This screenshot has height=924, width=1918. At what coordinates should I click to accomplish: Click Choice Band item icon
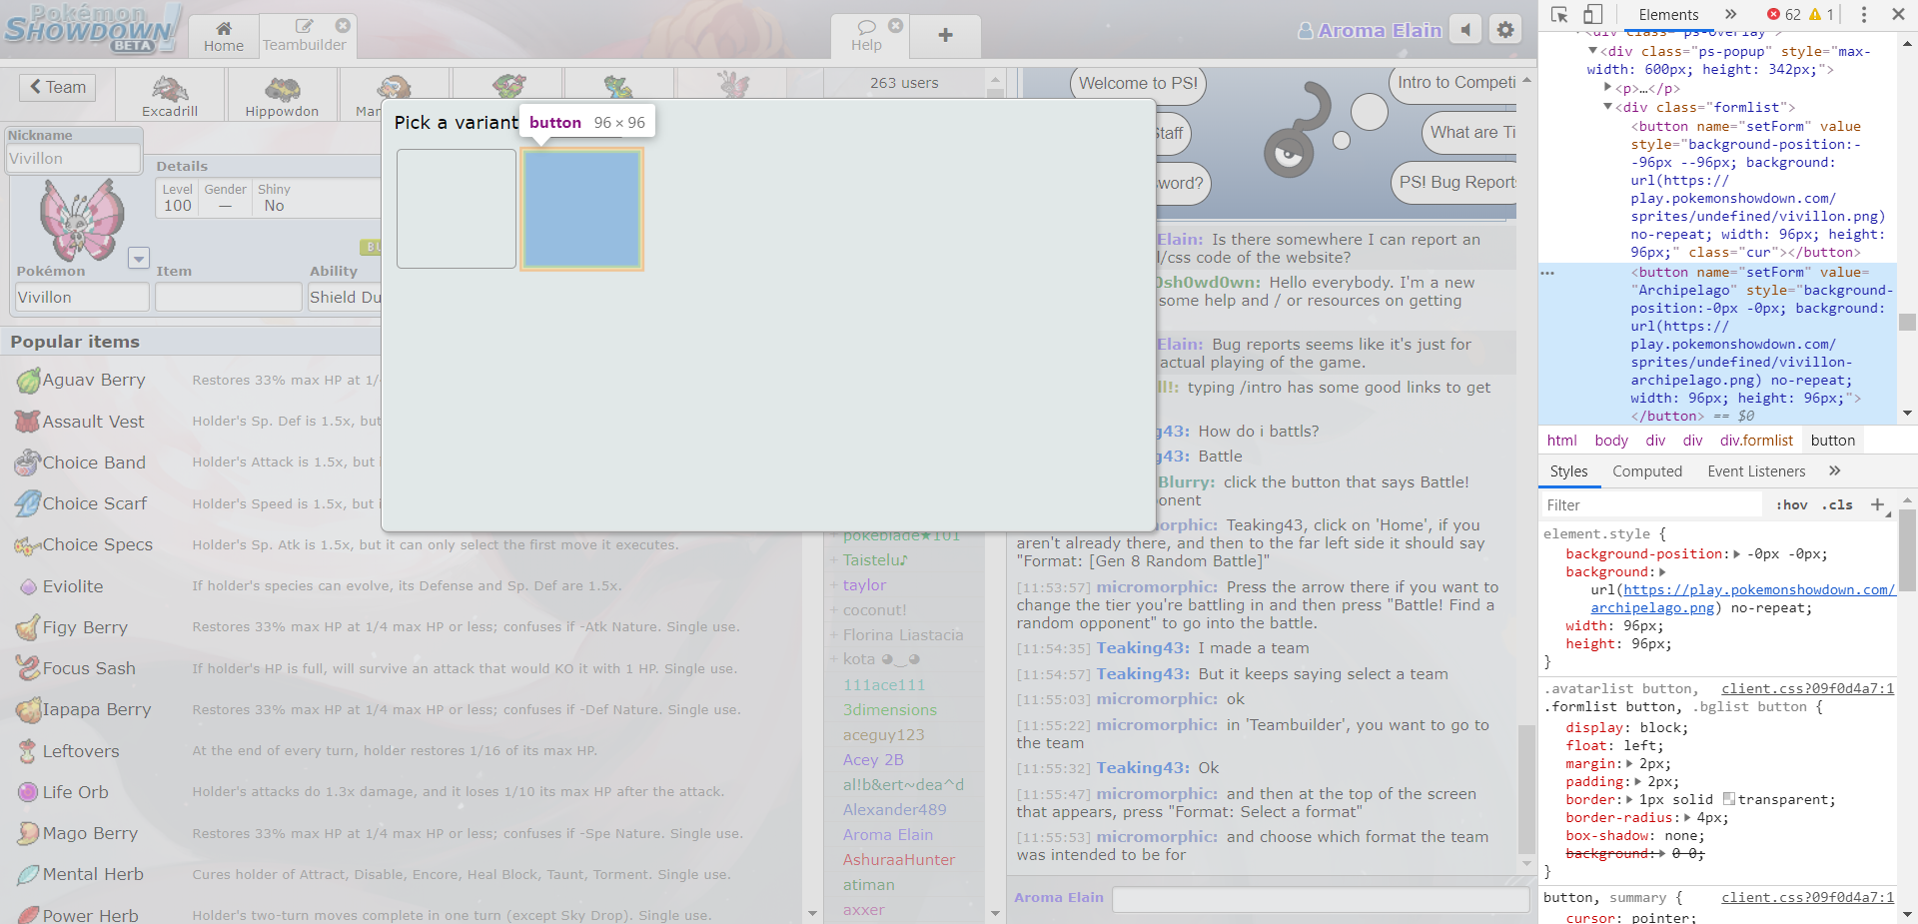point(28,462)
